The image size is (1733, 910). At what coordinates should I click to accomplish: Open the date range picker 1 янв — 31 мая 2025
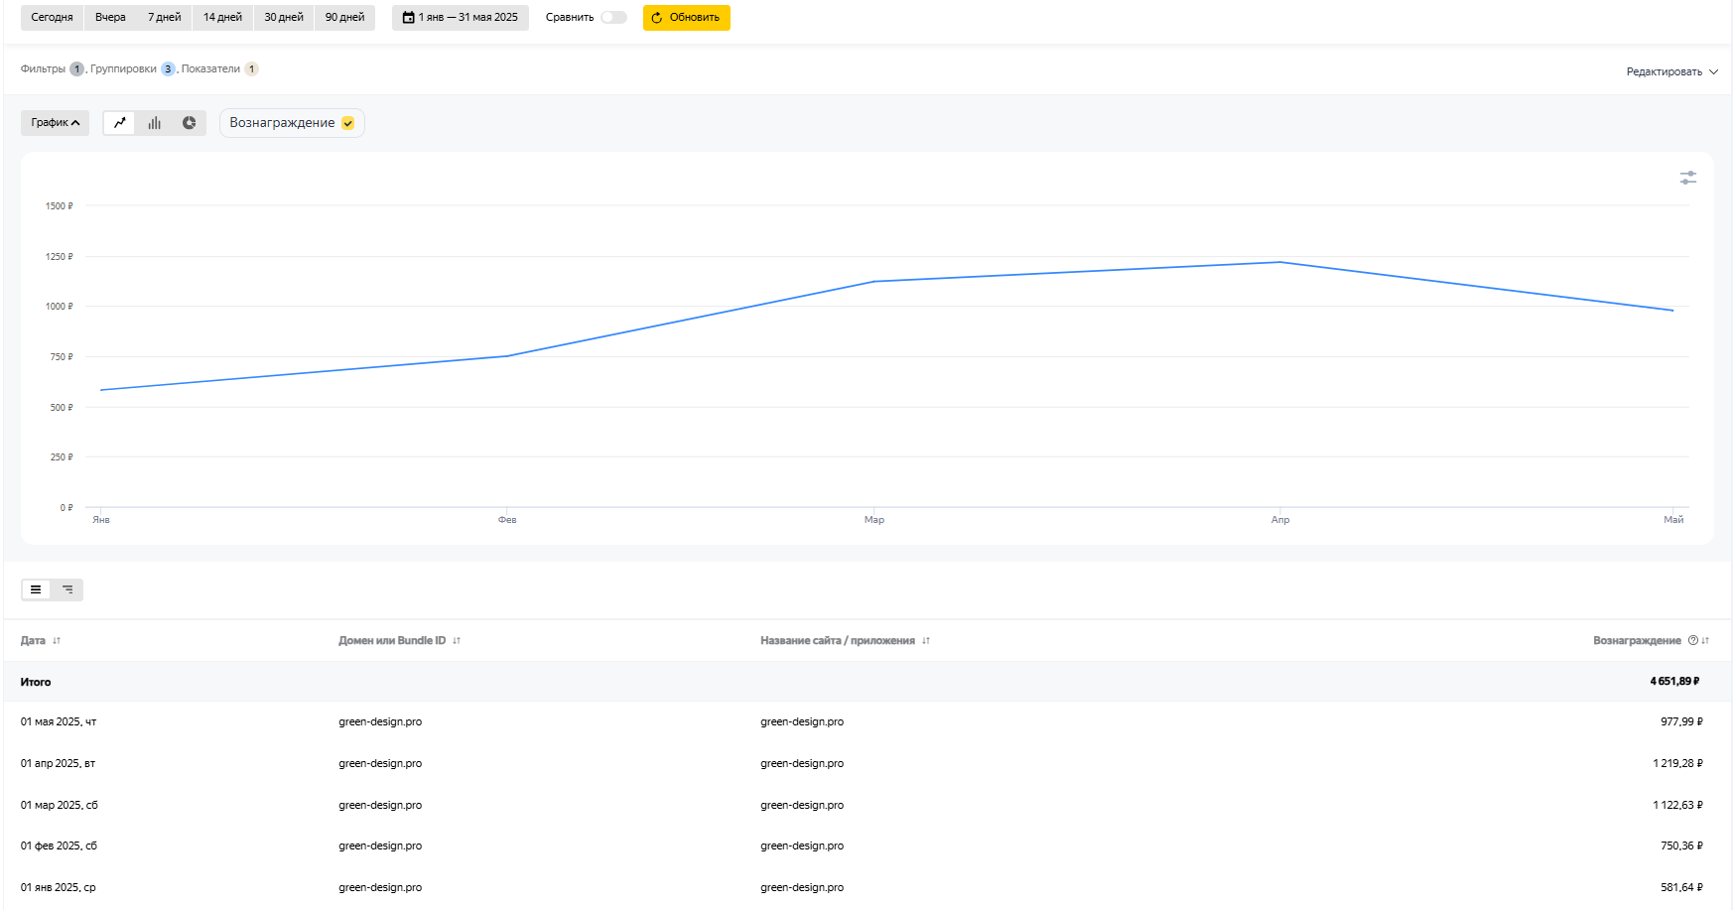(x=461, y=18)
